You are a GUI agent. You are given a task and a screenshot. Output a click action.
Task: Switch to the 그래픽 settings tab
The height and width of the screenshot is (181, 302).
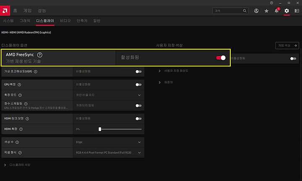point(25,21)
